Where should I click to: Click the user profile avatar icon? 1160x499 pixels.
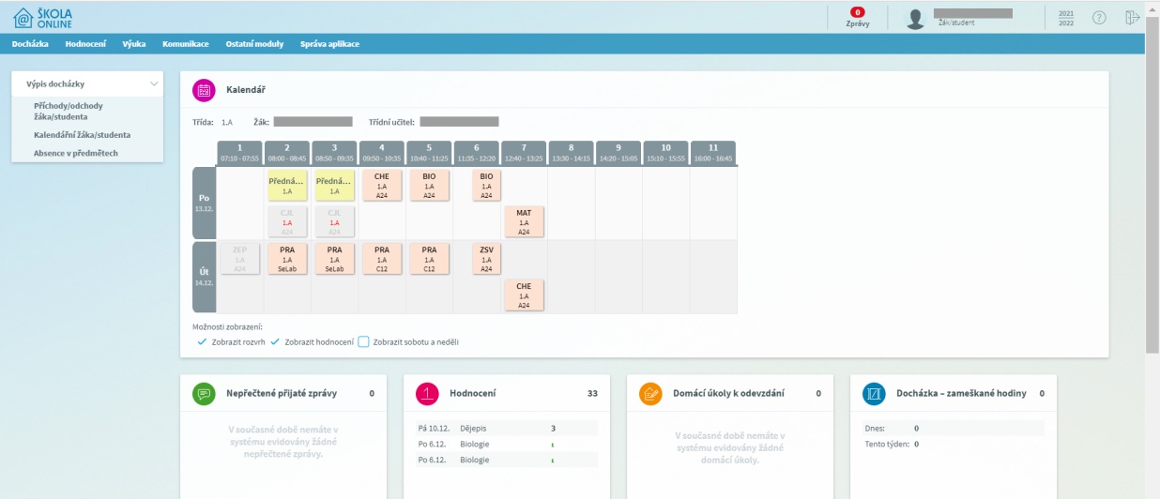tap(915, 19)
